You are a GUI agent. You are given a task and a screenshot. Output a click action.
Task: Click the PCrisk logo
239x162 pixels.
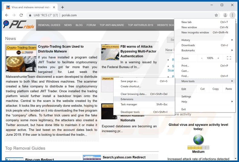19,25
